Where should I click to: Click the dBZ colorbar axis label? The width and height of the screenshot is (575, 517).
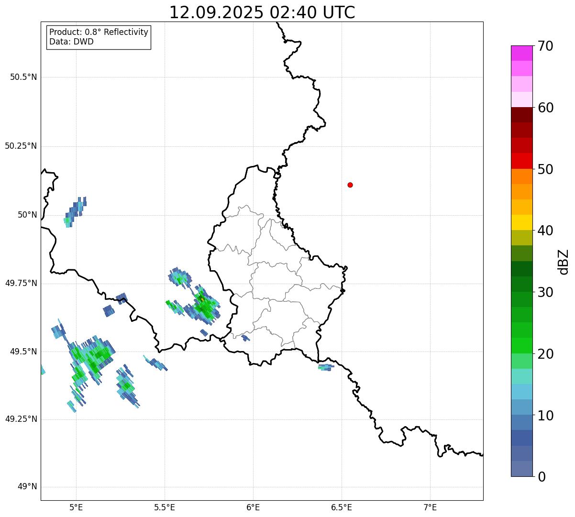564,262
